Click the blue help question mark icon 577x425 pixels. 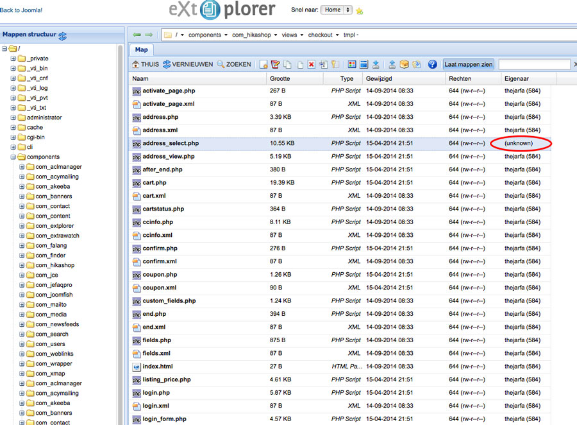[x=432, y=64]
